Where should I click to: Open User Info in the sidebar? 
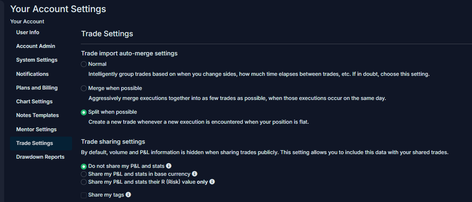pyautogui.click(x=27, y=32)
